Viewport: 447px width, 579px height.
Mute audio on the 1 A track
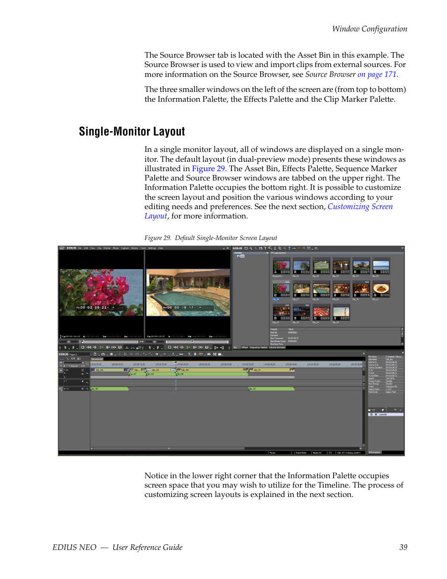pos(83,389)
